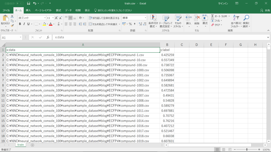Viewport: 271px width, 152px height.
Task: Click the zoom slider in status bar
Action: coord(247,150)
